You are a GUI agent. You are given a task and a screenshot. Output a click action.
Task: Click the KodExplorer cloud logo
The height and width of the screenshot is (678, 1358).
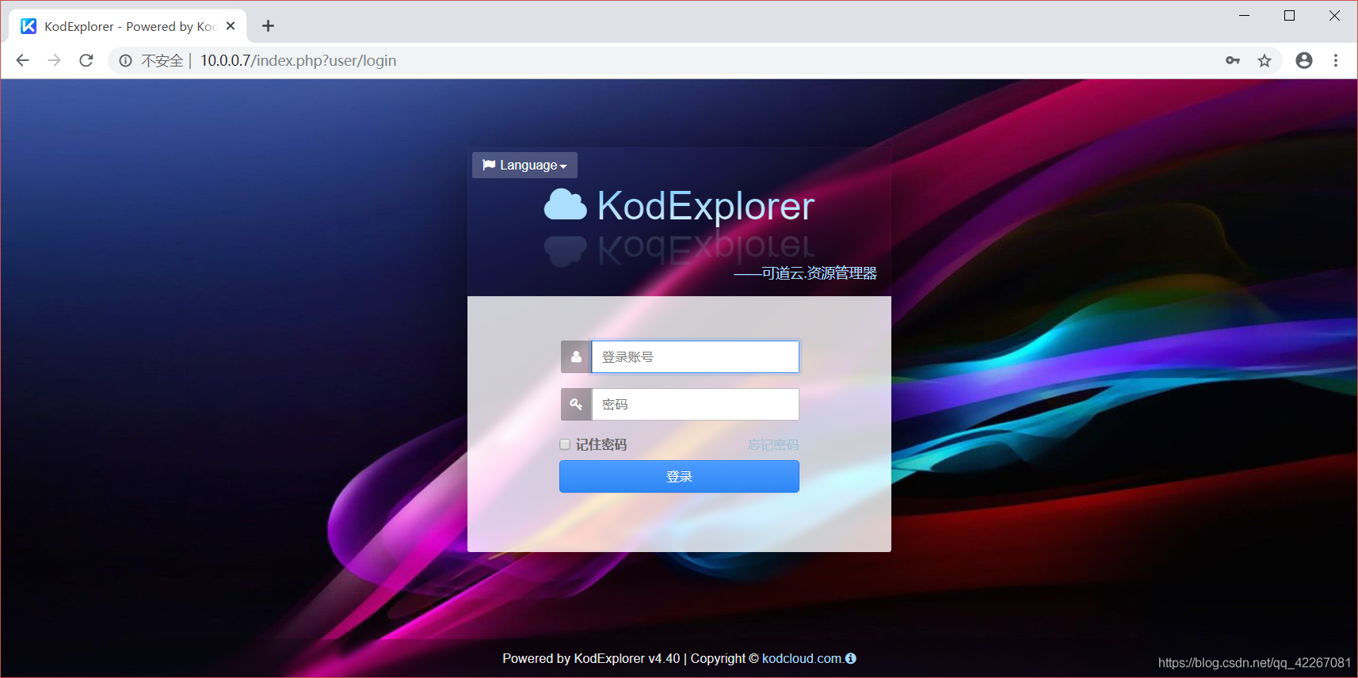(565, 205)
